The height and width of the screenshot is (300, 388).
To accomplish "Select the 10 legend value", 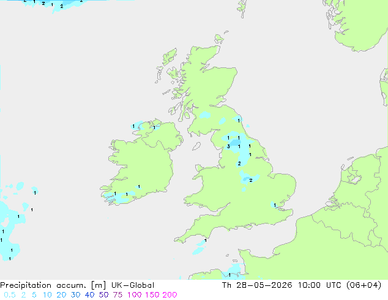I will (47, 295).
